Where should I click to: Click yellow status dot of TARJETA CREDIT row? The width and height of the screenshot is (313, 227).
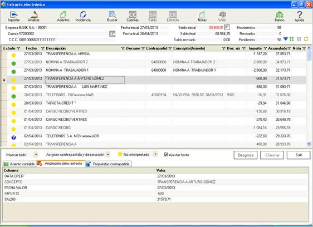(x=13, y=105)
